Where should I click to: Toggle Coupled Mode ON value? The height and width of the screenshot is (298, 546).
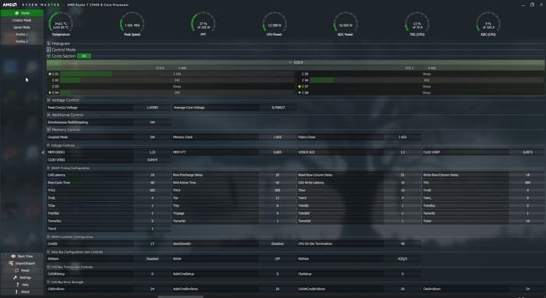point(152,137)
